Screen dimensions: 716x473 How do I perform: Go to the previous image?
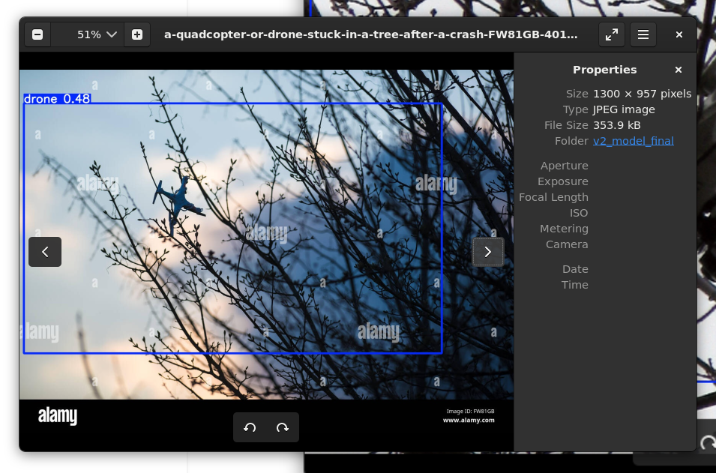pyautogui.click(x=45, y=252)
